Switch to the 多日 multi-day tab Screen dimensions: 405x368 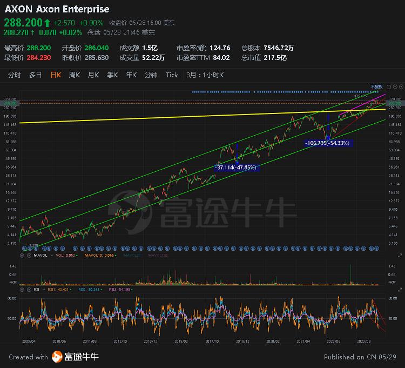[36, 75]
